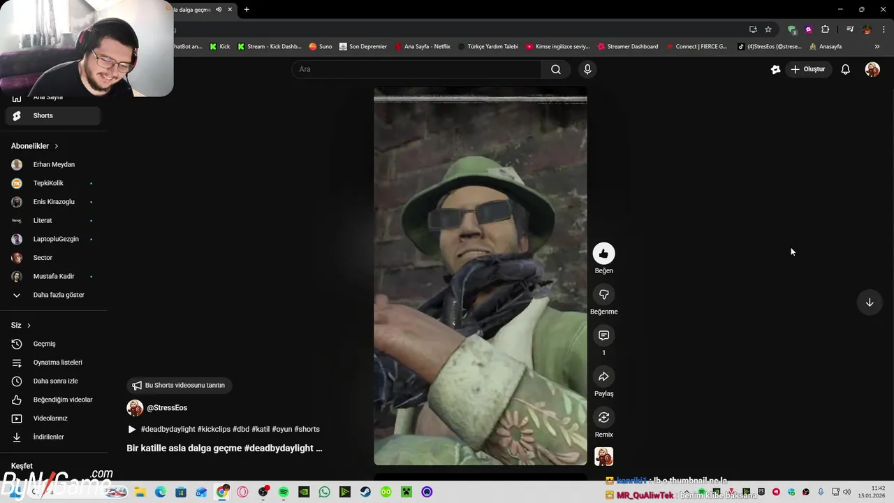Open İndirilenler downloads

click(x=53, y=437)
